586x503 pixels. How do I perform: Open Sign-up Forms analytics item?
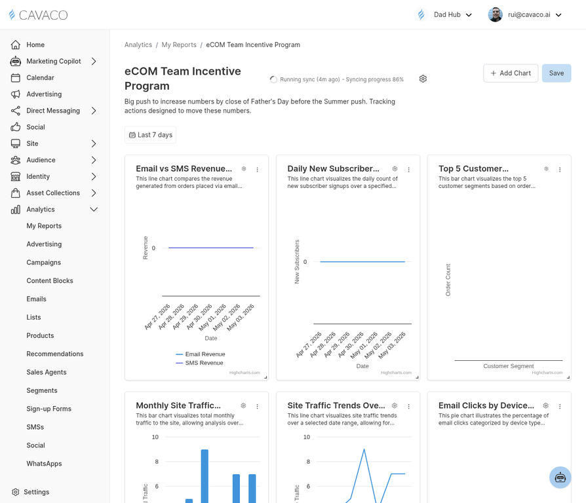49,409
